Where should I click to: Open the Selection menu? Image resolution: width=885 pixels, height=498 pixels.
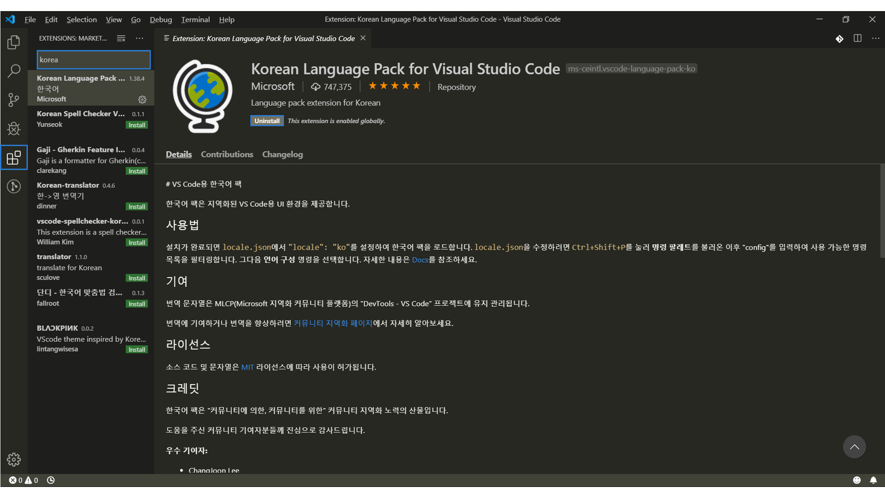[82, 19]
